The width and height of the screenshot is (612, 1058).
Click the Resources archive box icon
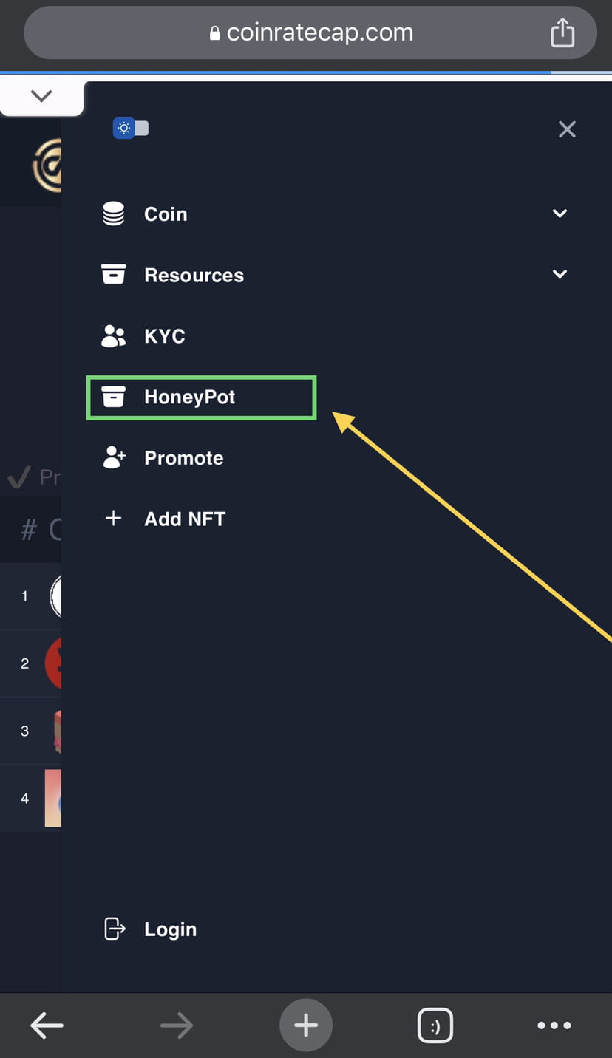click(113, 274)
